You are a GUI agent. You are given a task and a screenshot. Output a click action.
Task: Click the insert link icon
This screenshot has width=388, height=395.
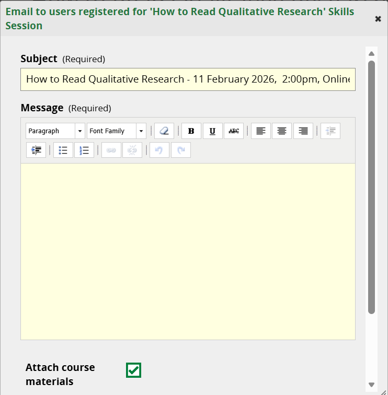pos(111,150)
